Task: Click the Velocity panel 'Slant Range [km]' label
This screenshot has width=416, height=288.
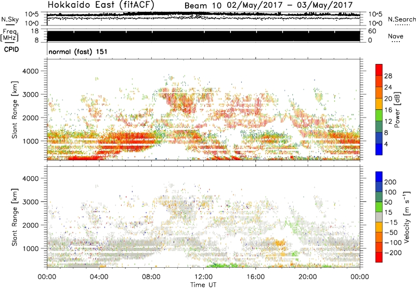Action: (15, 217)
